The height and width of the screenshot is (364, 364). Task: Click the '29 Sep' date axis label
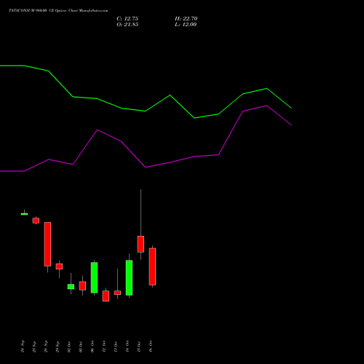58,347
